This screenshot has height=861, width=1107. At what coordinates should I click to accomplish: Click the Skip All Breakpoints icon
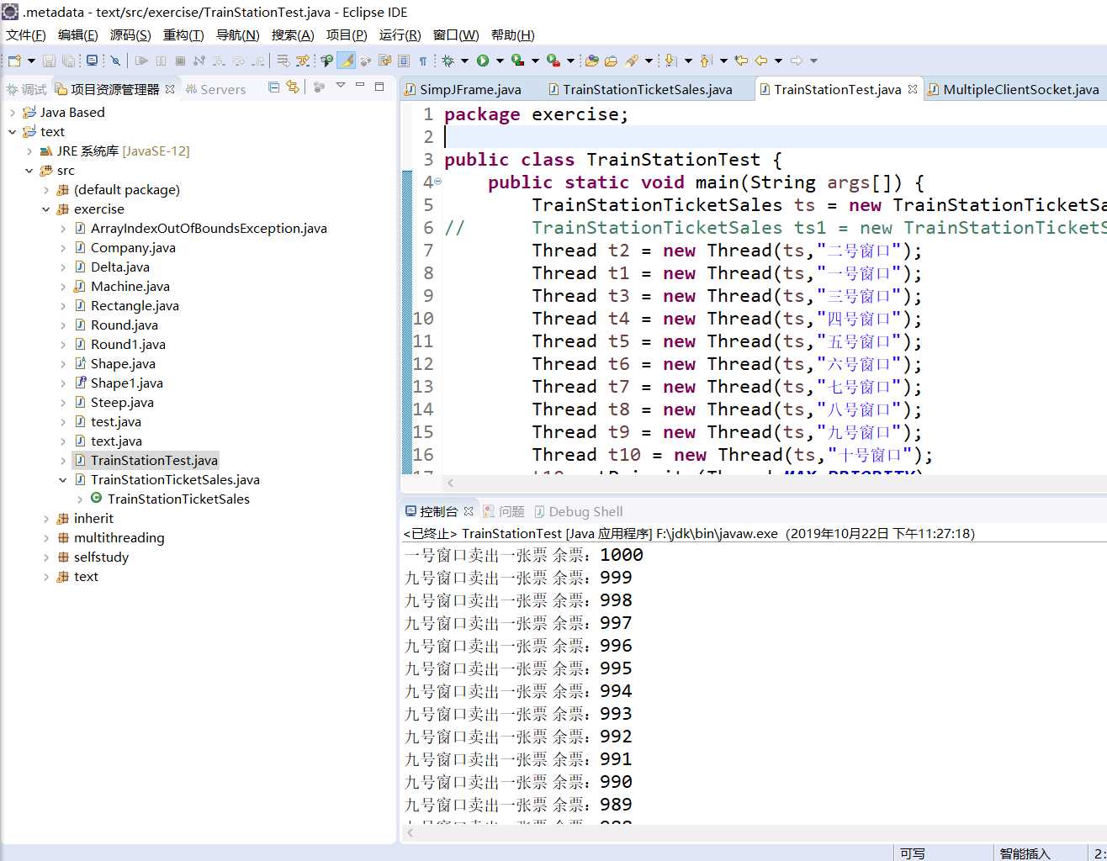click(x=115, y=61)
